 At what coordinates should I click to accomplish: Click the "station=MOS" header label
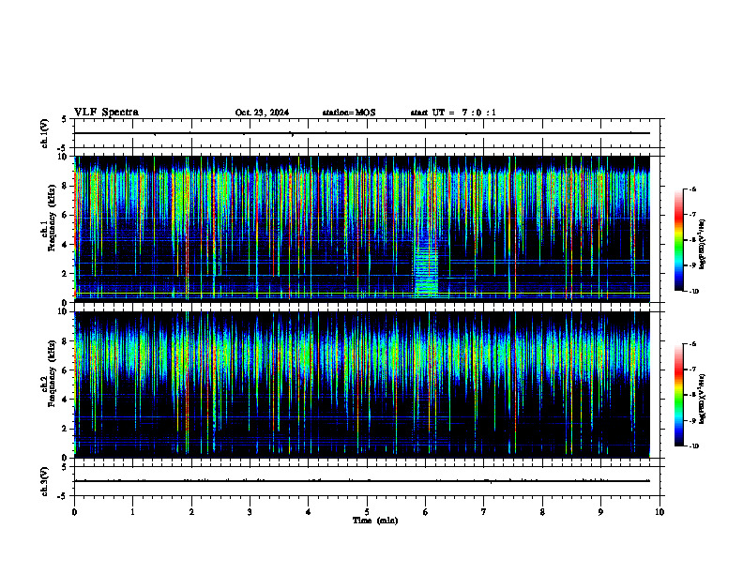point(349,113)
